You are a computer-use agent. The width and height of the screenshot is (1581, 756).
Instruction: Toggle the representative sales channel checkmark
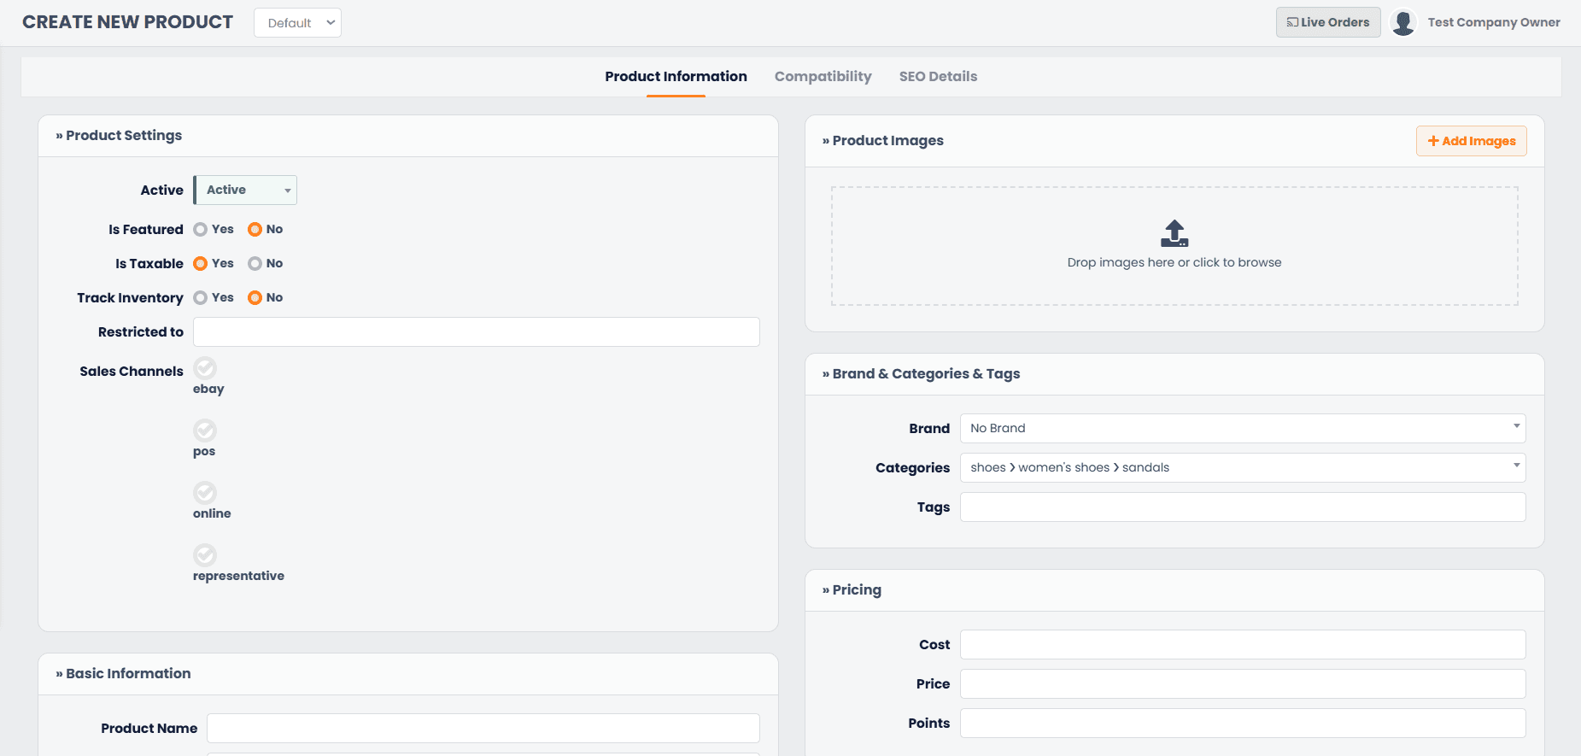click(205, 555)
